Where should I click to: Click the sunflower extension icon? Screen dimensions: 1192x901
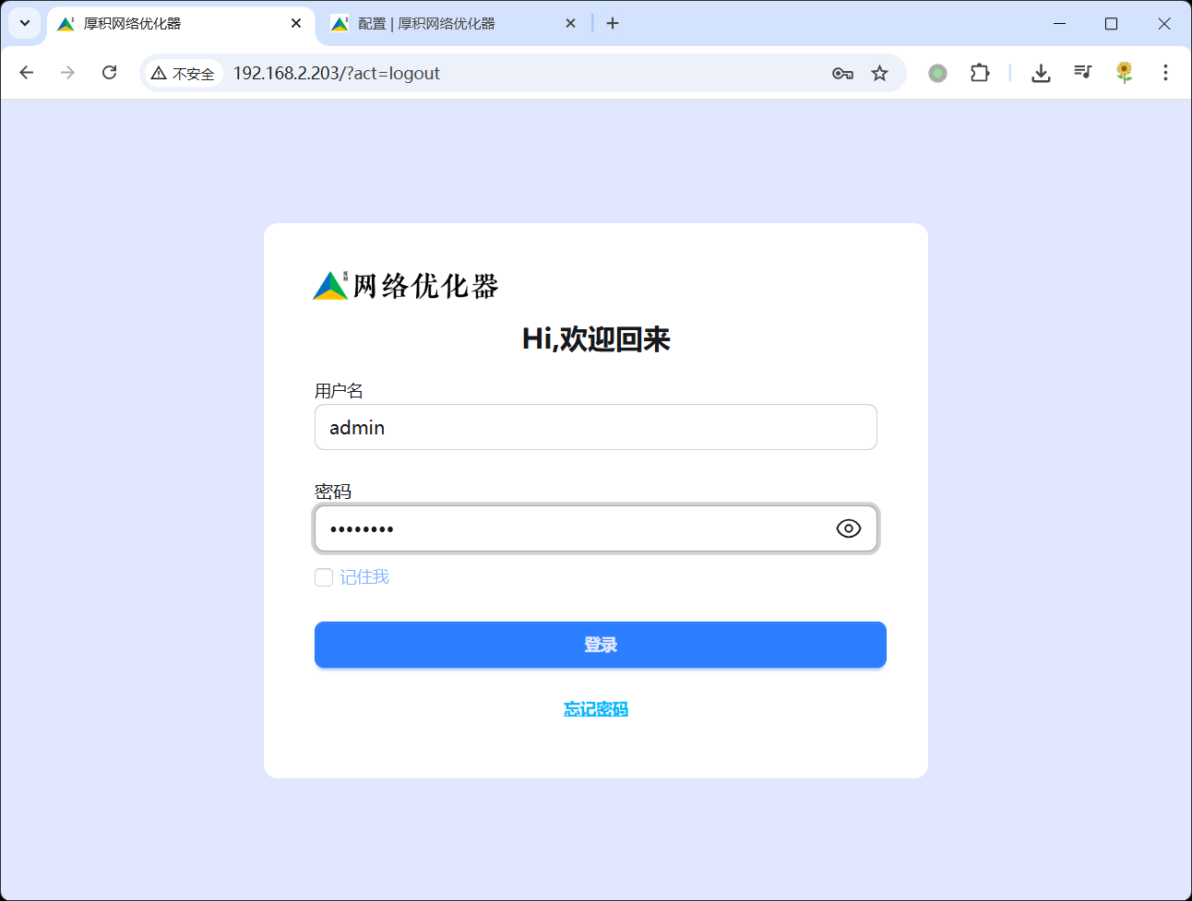point(1124,72)
